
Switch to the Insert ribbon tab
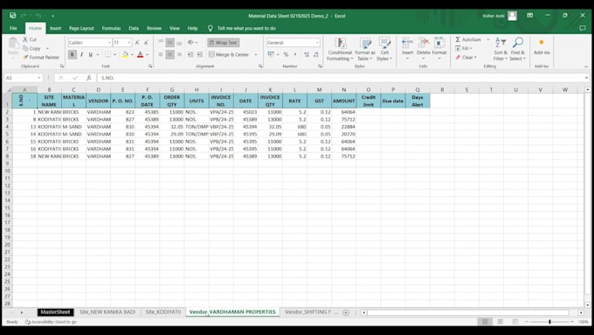click(x=55, y=28)
